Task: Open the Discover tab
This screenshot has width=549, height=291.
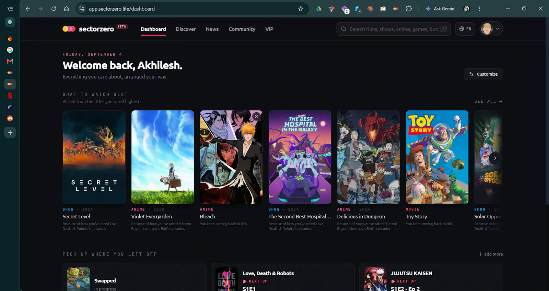Action: [186, 29]
